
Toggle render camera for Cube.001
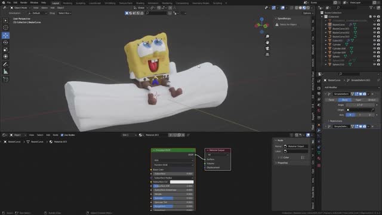point(378,41)
